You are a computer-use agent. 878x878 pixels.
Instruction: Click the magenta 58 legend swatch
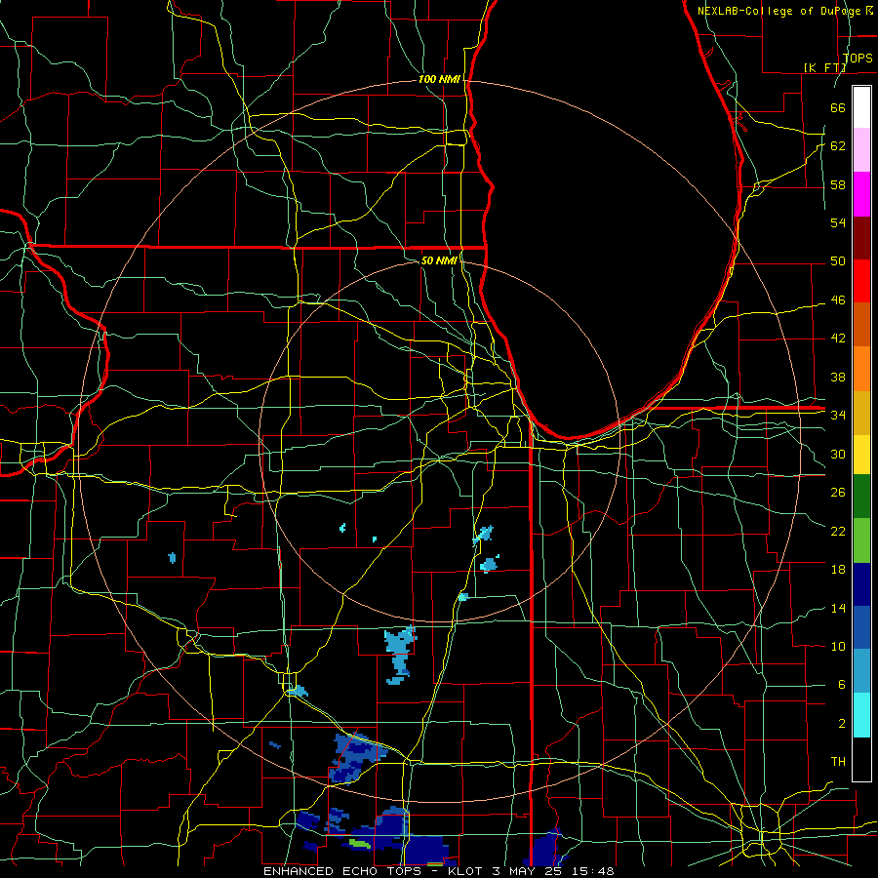(x=861, y=194)
